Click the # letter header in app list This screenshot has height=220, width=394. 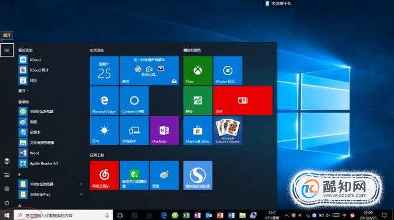(20, 174)
